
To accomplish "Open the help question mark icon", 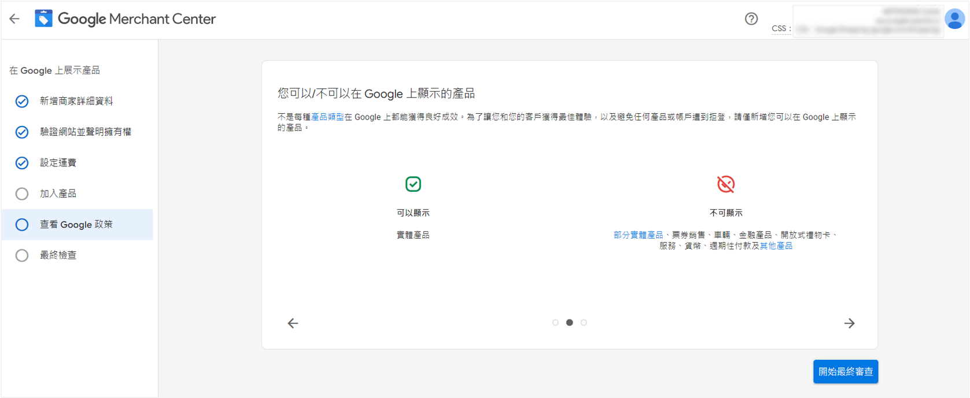I will pos(751,19).
